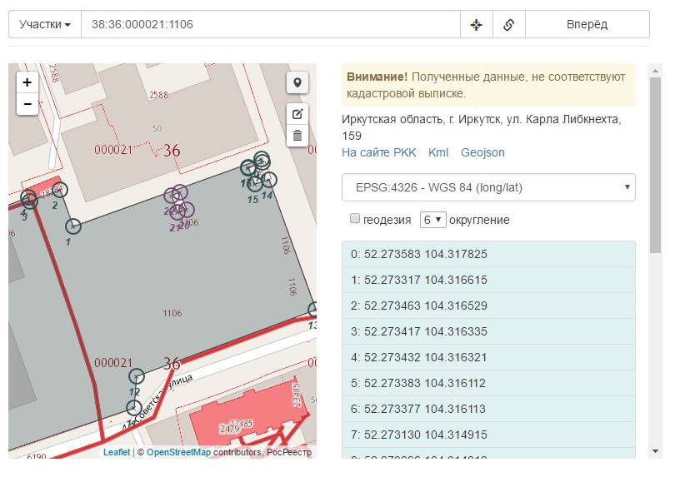This screenshot has height=487, width=675.
Task: Open the округление precision dropdown
Action: point(432,220)
